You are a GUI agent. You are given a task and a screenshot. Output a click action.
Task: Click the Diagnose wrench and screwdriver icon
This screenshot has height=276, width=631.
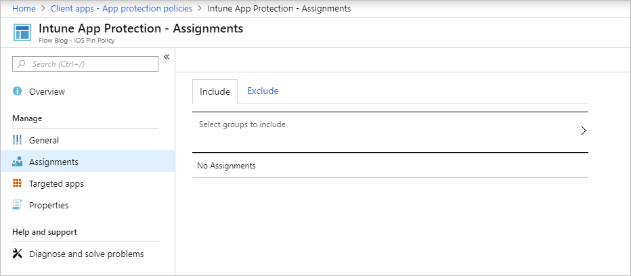click(x=18, y=254)
